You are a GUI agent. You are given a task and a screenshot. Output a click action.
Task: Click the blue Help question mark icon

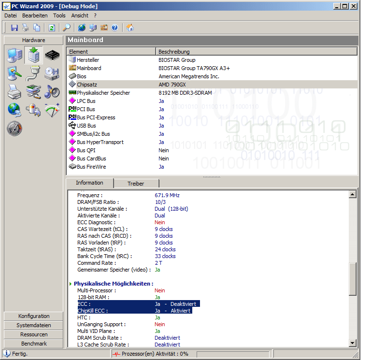[x=115, y=28]
